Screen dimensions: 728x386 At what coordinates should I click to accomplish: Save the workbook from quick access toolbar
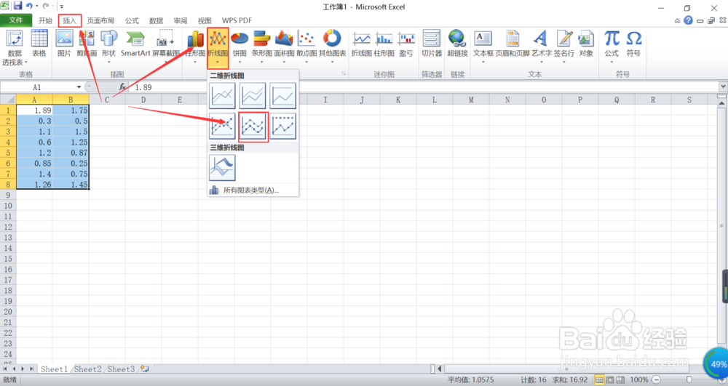17,6
